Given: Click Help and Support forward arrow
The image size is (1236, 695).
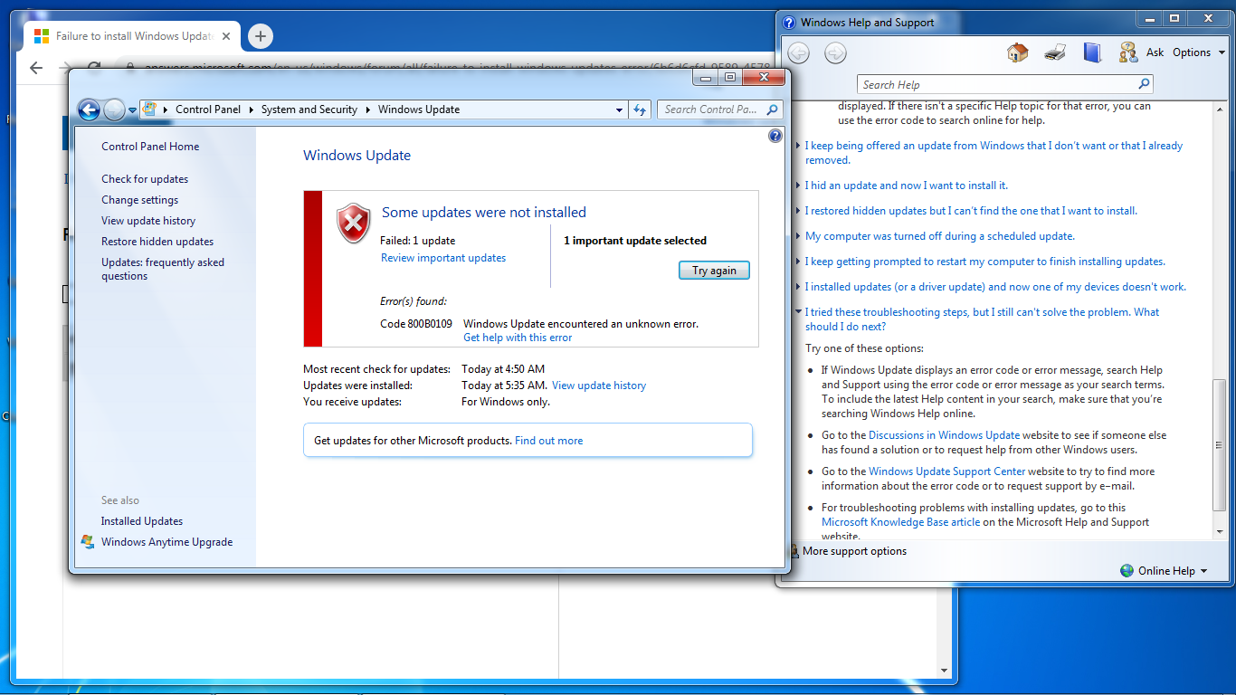Looking at the screenshot, I should coord(835,52).
